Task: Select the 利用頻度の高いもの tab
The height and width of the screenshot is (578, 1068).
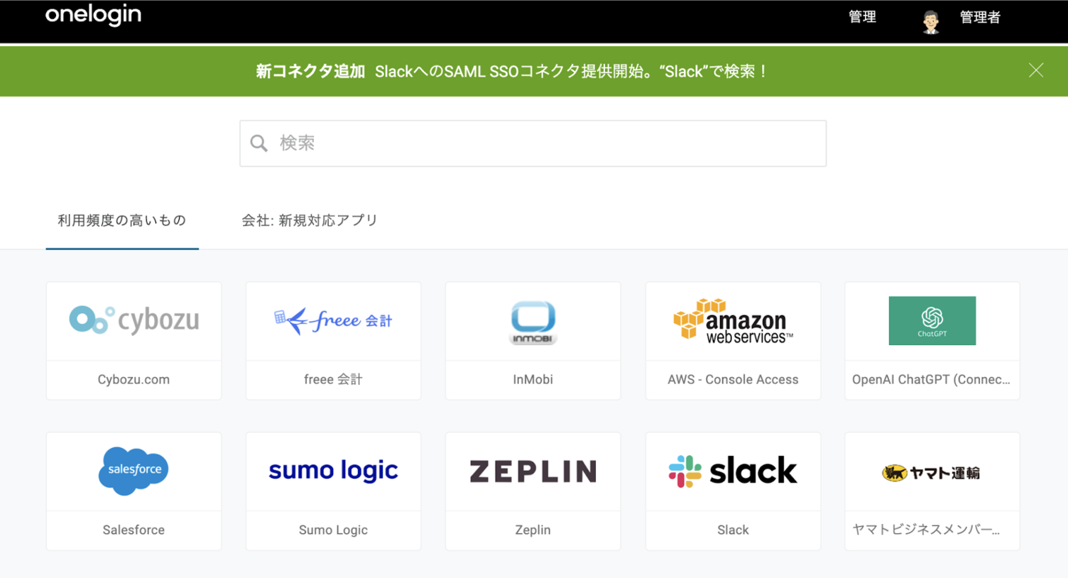Action: [122, 221]
